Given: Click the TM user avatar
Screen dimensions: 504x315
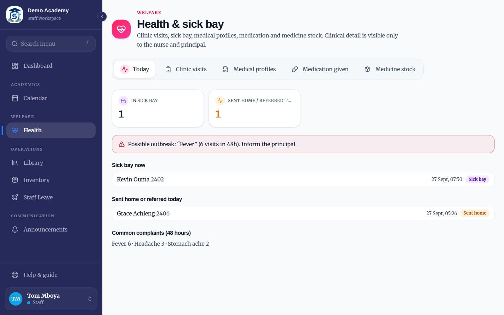Looking at the screenshot, I should click(16, 299).
